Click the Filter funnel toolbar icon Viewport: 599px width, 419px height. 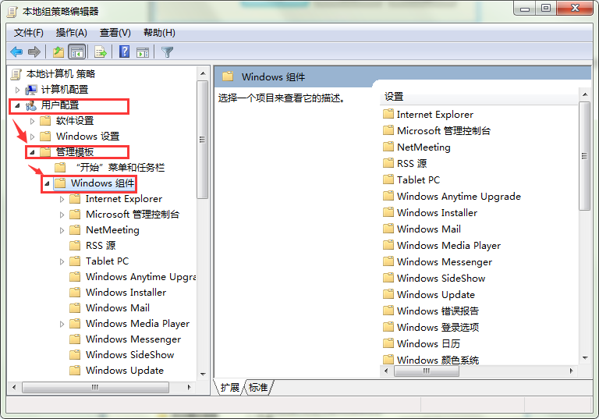pos(167,52)
